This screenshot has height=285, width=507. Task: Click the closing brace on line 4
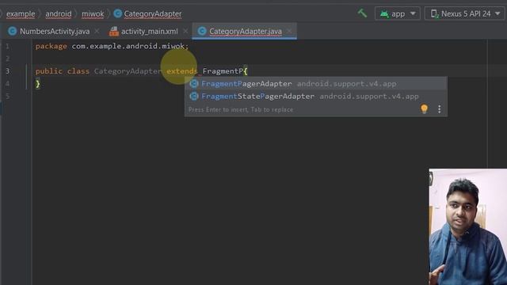[38, 84]
